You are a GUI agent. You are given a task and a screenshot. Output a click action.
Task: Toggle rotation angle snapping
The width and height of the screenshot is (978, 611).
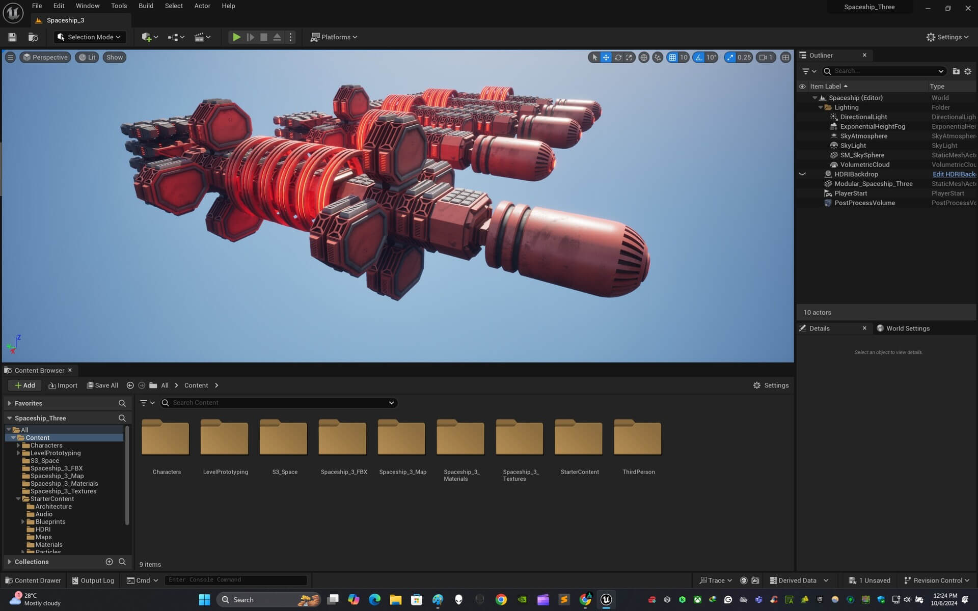click(x=699, y=58)
